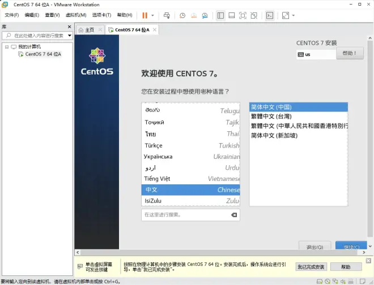Click the CD/DVD drive status bar icon

328,282
